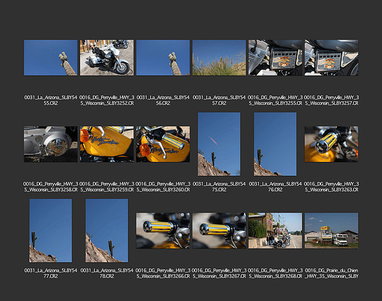Open the street scene thumbnail SL8Y3268
382x301 pixels.
[x=275, y=231]
